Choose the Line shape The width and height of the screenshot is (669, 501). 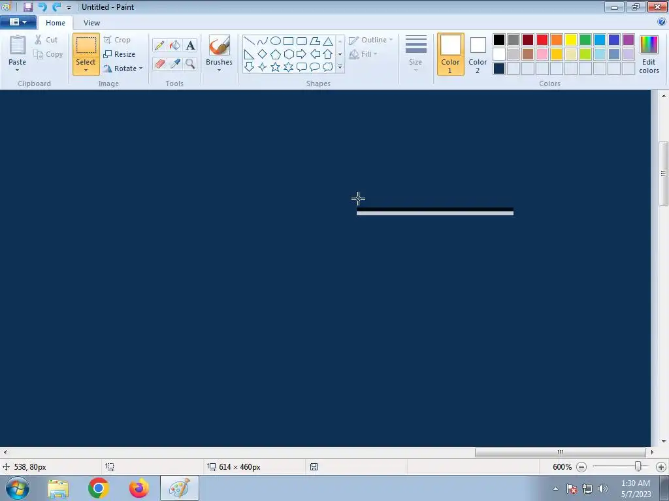tap(250, 41)
